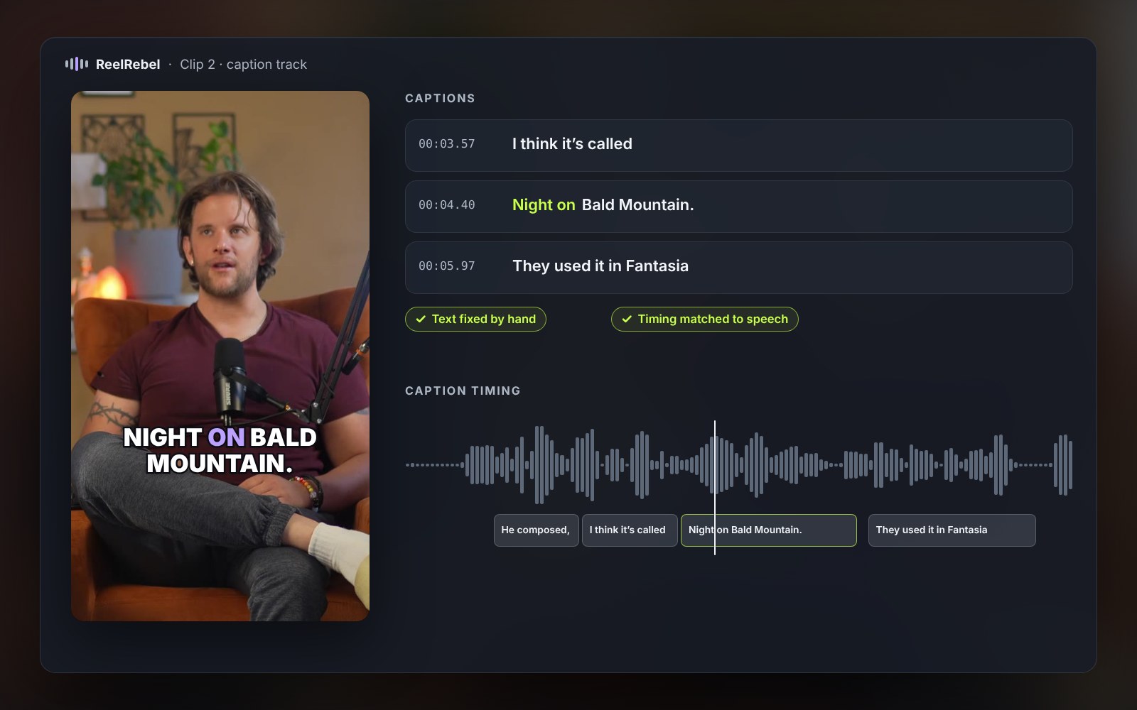
Task: Open the Clip 2 caption track breadcrumb
Action: pyautogui.click(x=243, y=65)
